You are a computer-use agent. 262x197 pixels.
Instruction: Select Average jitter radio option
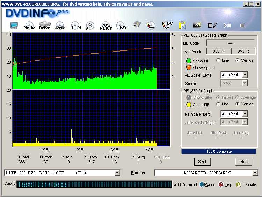[x=237, y=97]
